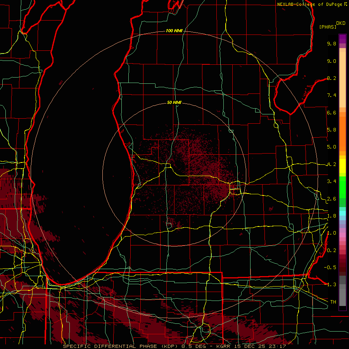
Task: Click the SPECIFIC DIFFERENTIAL PHASE (KDP) caption
Action: 121,346
